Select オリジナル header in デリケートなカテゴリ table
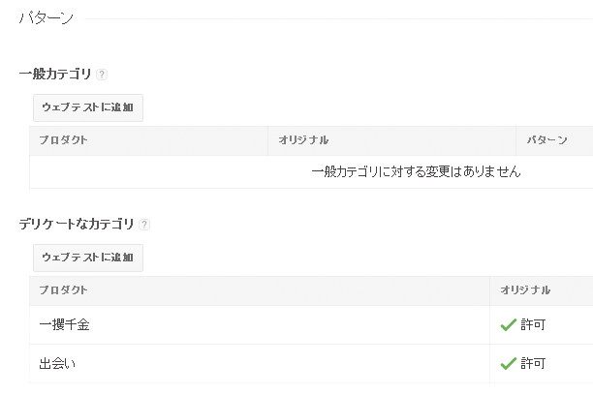 tap(525, 290)
